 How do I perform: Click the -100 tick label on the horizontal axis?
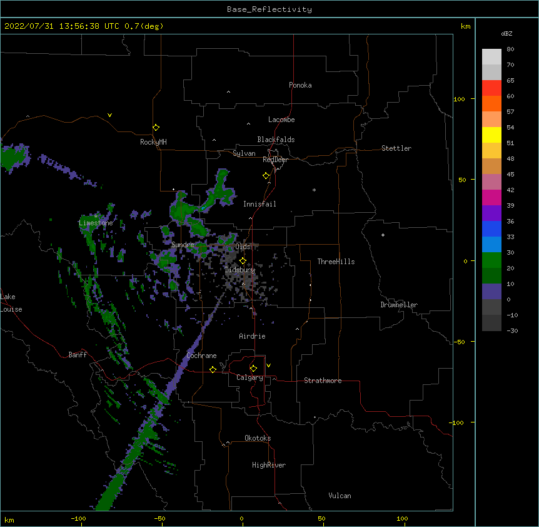pos(78,519)
